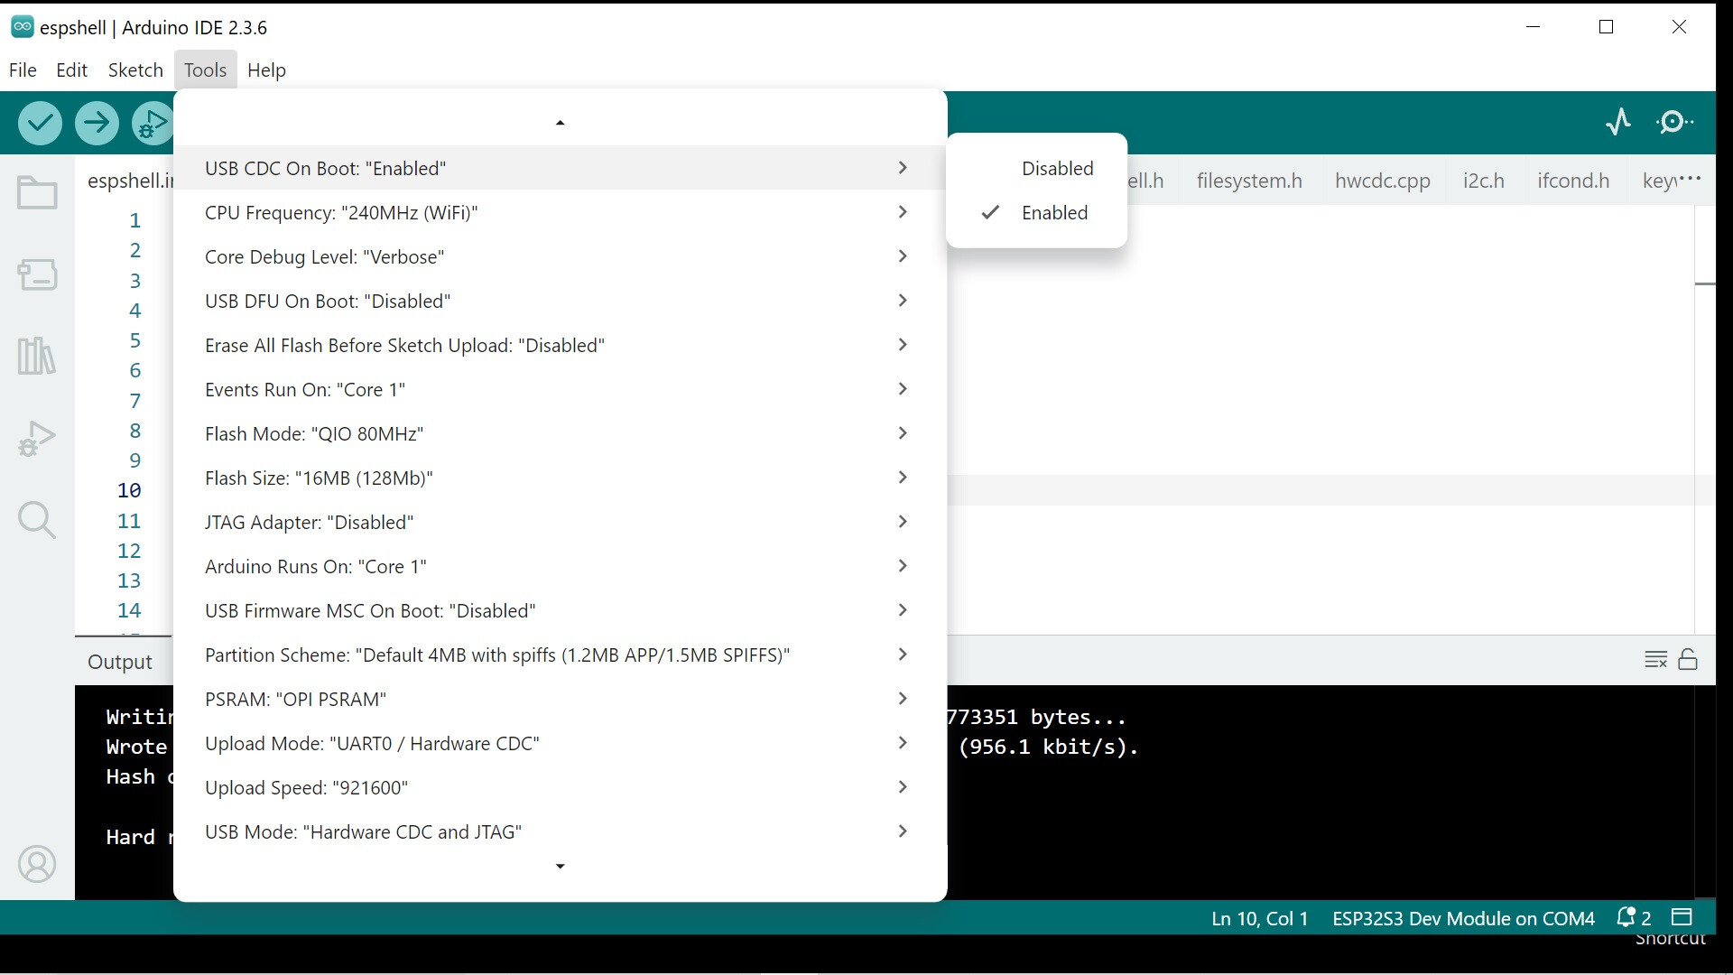This screenshot has height=975, width=1733.
Task: Open the Search magnifier in sidebar
Action: tap(37, 520)
